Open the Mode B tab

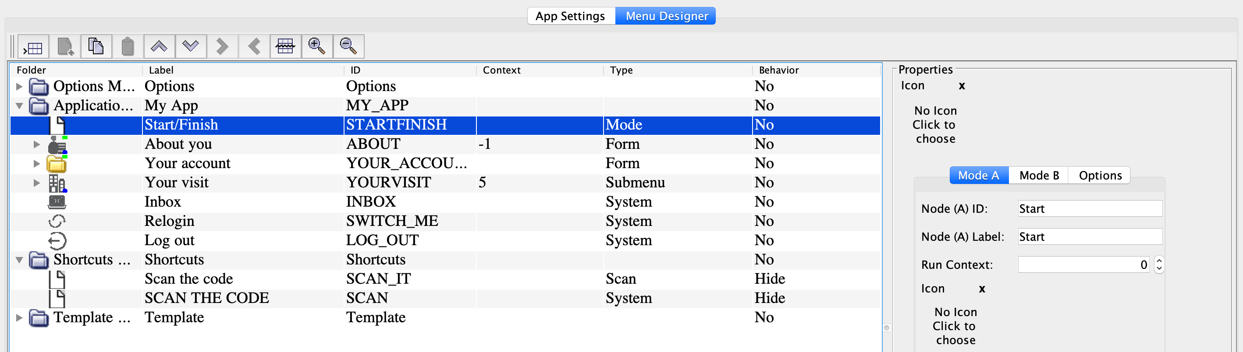coord(1038,176)
